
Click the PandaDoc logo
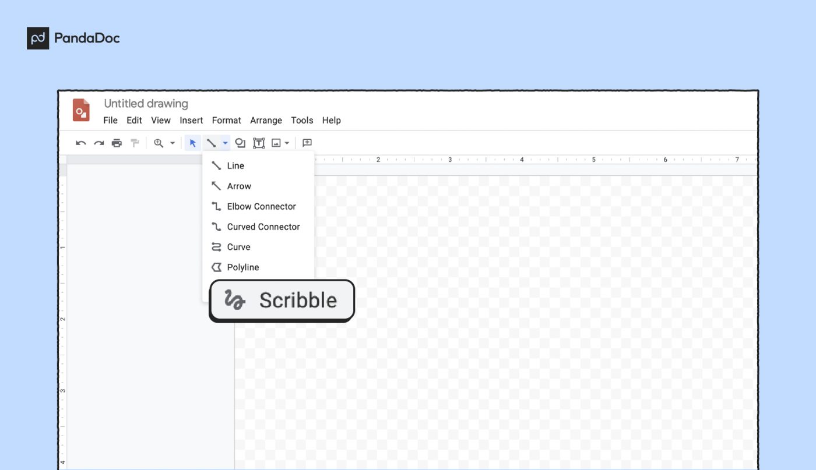[x=73, y=38]
